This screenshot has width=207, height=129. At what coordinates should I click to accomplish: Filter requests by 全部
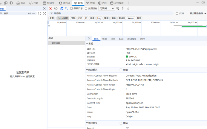52,18
